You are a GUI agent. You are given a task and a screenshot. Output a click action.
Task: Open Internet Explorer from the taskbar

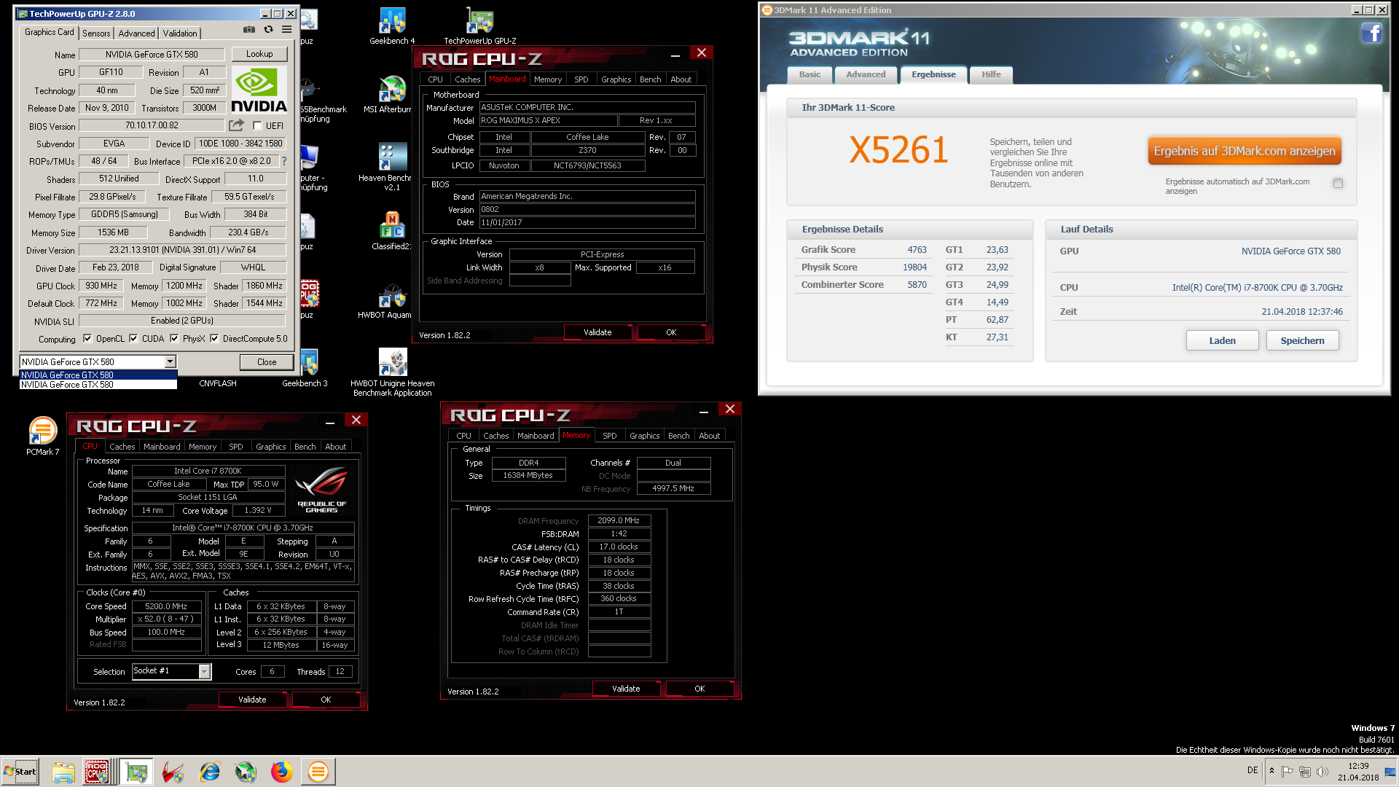coord(210,772)
